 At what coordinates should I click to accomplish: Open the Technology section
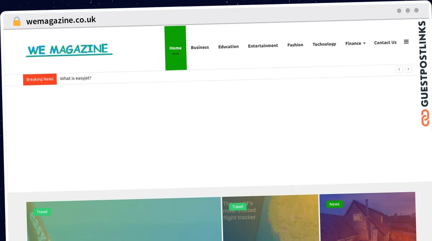click(324, 44)
